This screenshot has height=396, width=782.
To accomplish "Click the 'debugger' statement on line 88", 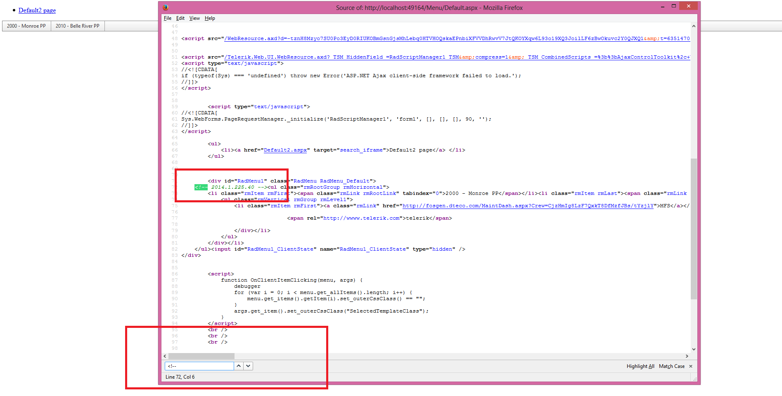I will (x=247, y=286).
